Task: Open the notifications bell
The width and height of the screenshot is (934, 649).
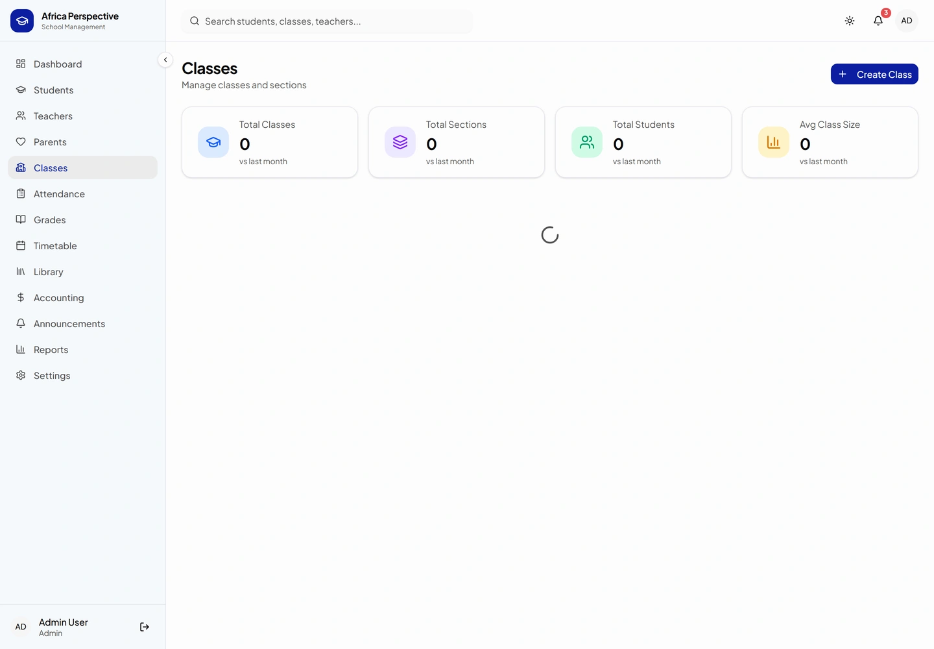Action: (x=878, y=21)
